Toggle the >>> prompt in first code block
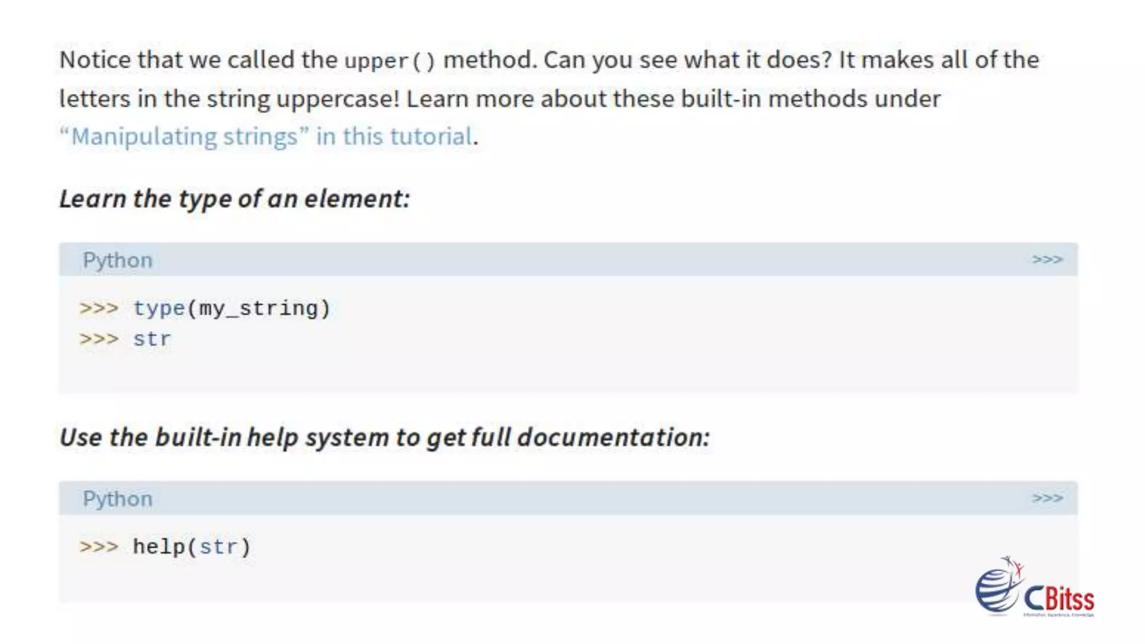Screen dimensions: 1145x644 click(x=1047, y=259)
